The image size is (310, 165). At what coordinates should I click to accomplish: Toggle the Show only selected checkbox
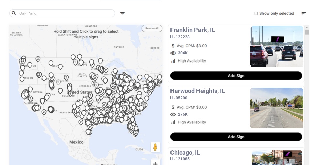[256, 14]
